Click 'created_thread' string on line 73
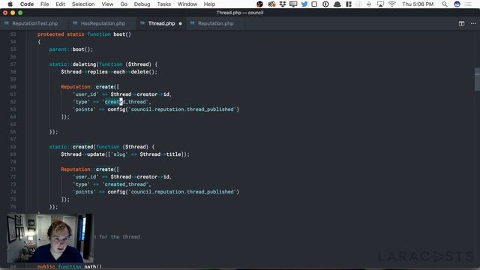The width and height of the screenshot is (480, 270). click(125, 184)
